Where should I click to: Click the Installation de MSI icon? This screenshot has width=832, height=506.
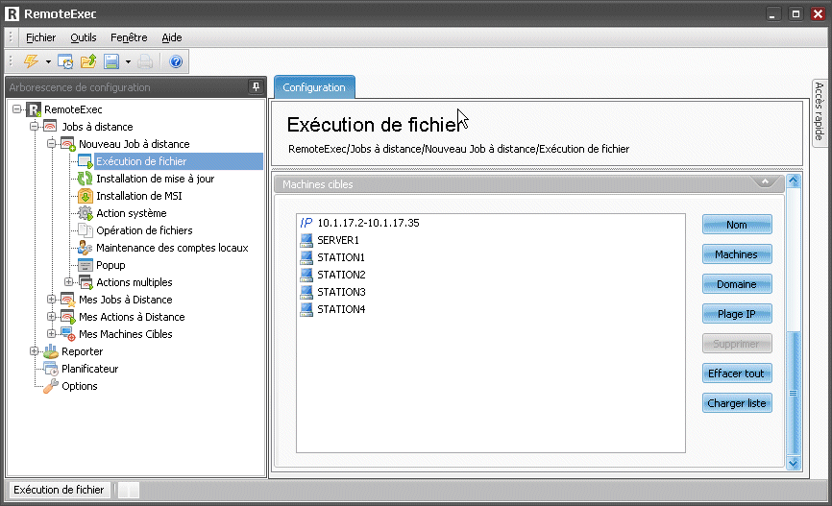click(85, 196)
